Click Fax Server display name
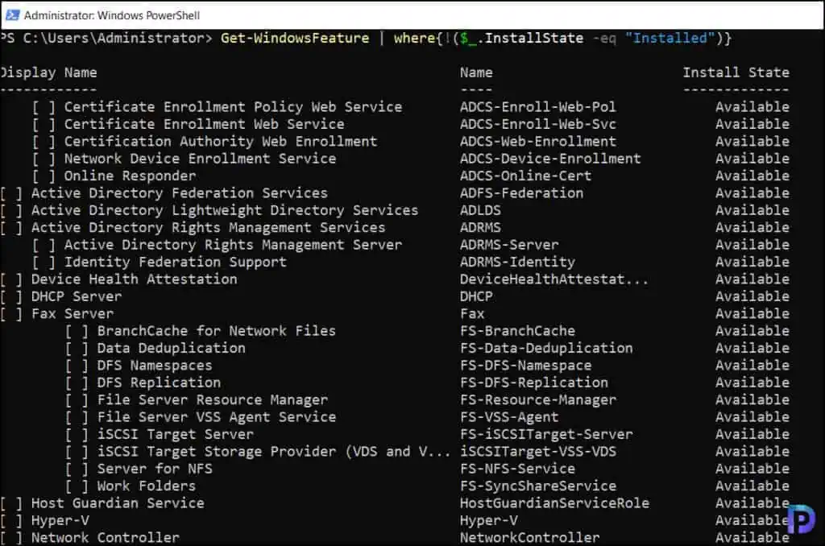 (73, 313)
